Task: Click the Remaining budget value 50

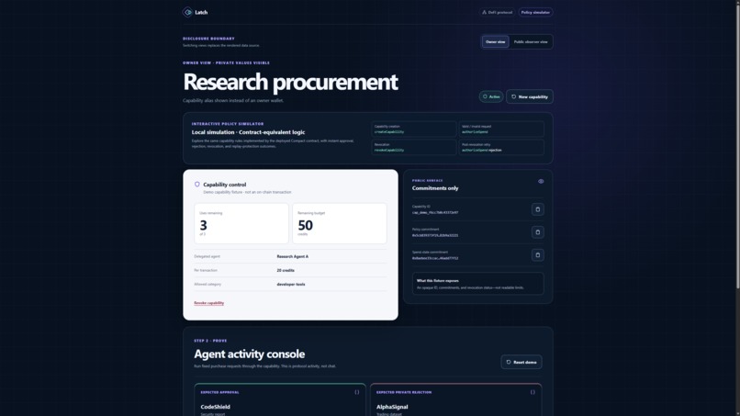Action: [306, 225]
